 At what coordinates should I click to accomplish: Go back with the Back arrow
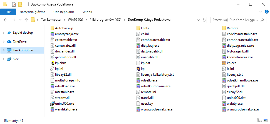pyautogui.click(x=6, y=20)
